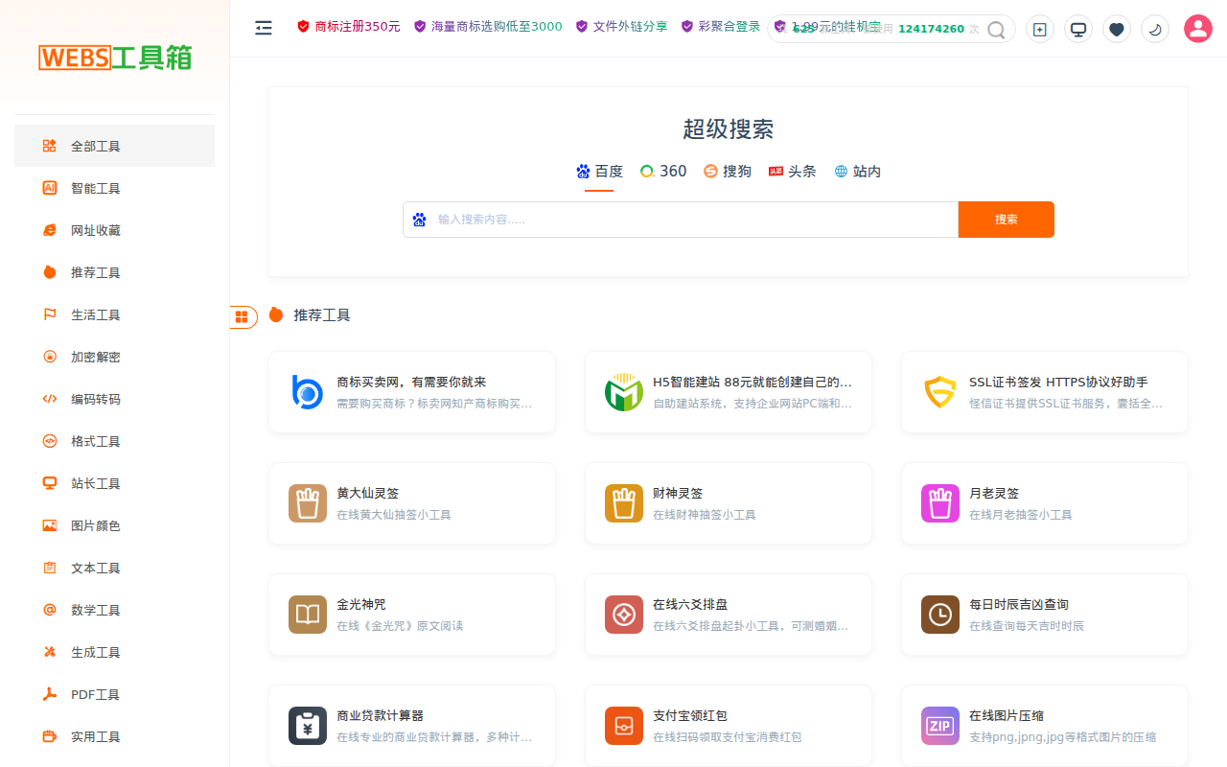Image resolution: width=1227 pixels, height=767 pixels.
Task: Open the ZIP icon for 在线图片压缩
Action: tap(939, 726)
